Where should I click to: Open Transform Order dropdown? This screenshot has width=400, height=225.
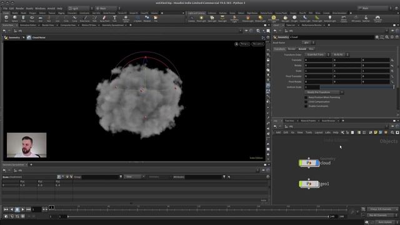point(317,54)
